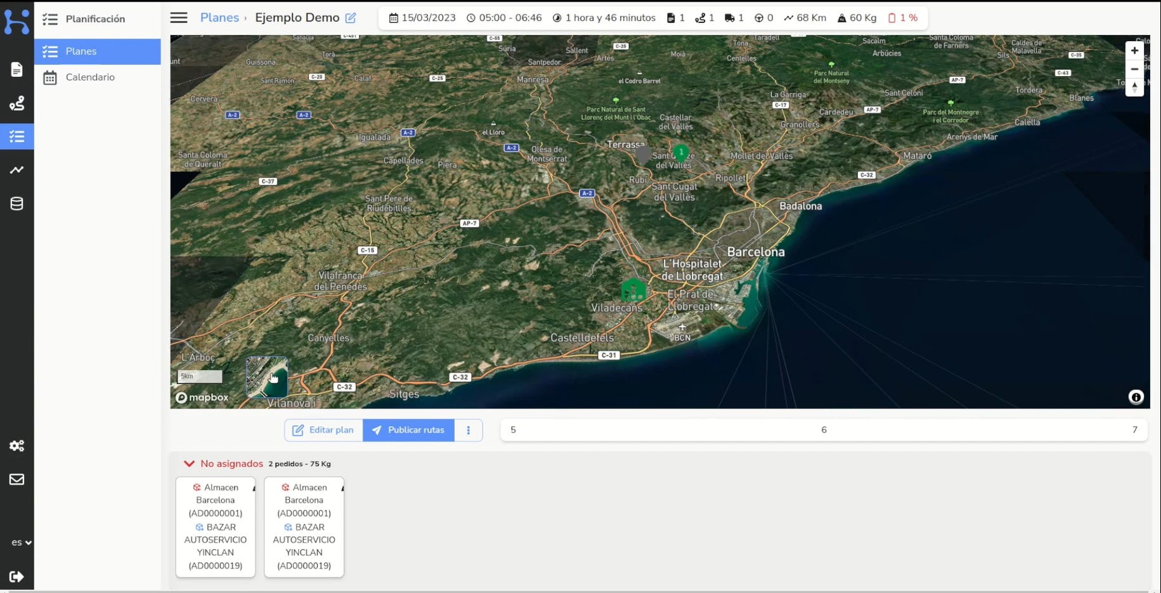Open the routes icon in left sidebar
The image size is (1161, 593).
click(16, 103)
